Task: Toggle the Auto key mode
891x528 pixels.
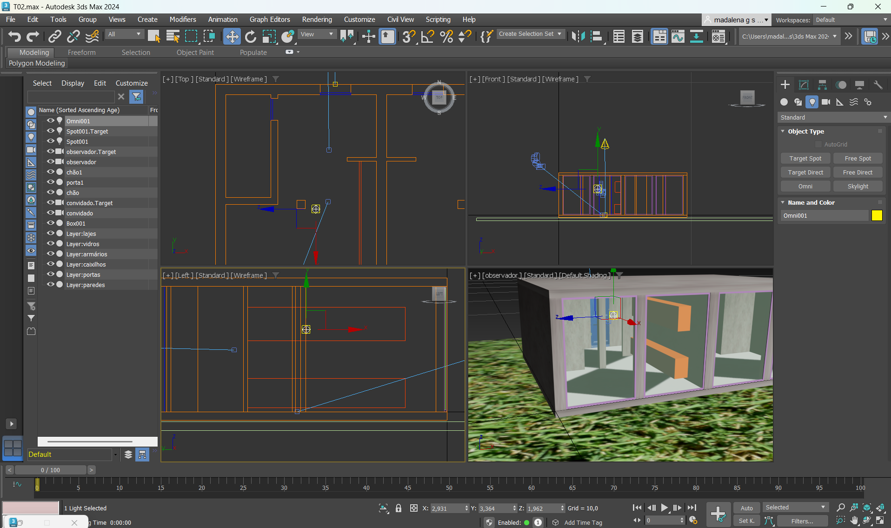Action: pyautogui.click(x=746, y=508)
